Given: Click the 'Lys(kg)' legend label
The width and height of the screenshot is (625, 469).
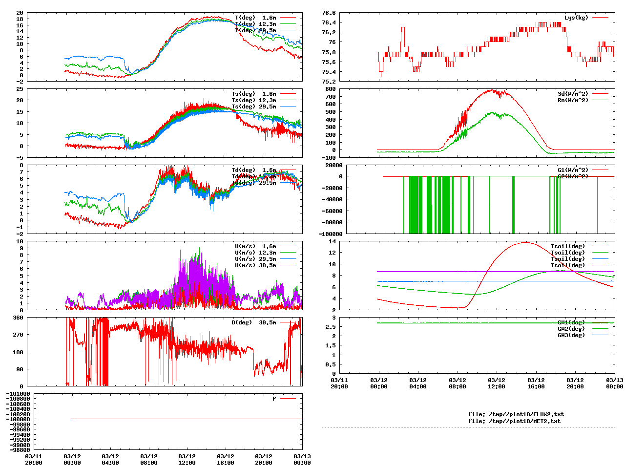Looking at the screenshot, I should (576, 18).
